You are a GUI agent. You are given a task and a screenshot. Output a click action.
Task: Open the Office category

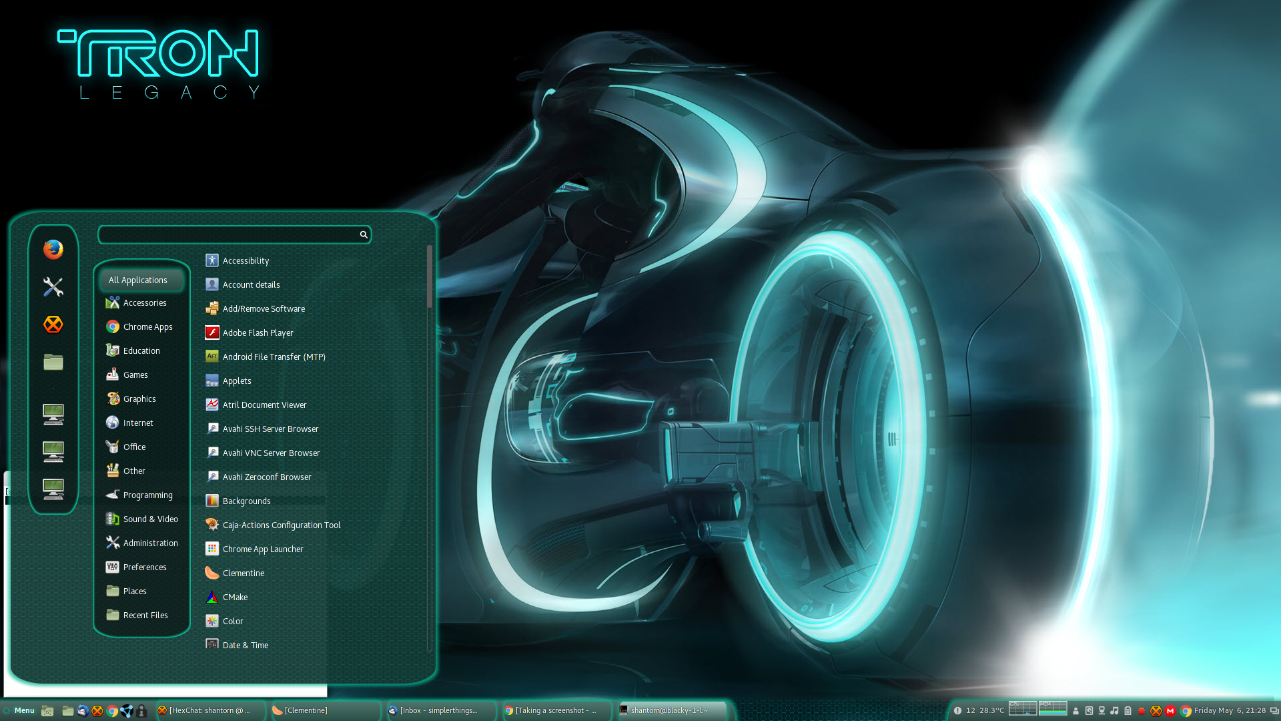click(141, 447)
